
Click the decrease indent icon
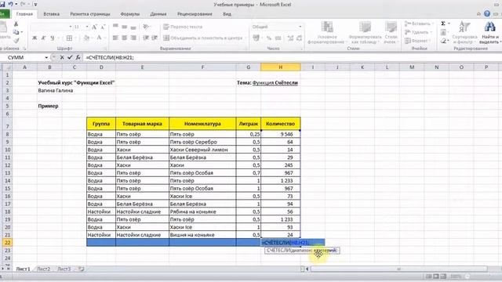click(146, 38)
